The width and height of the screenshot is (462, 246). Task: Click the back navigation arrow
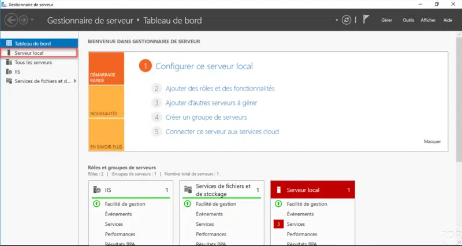click(11, 20)
